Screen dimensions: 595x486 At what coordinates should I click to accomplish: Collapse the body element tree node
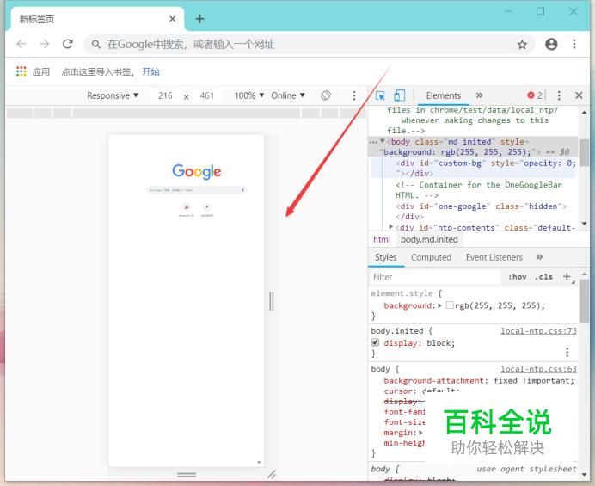click(x=383, y=141)
